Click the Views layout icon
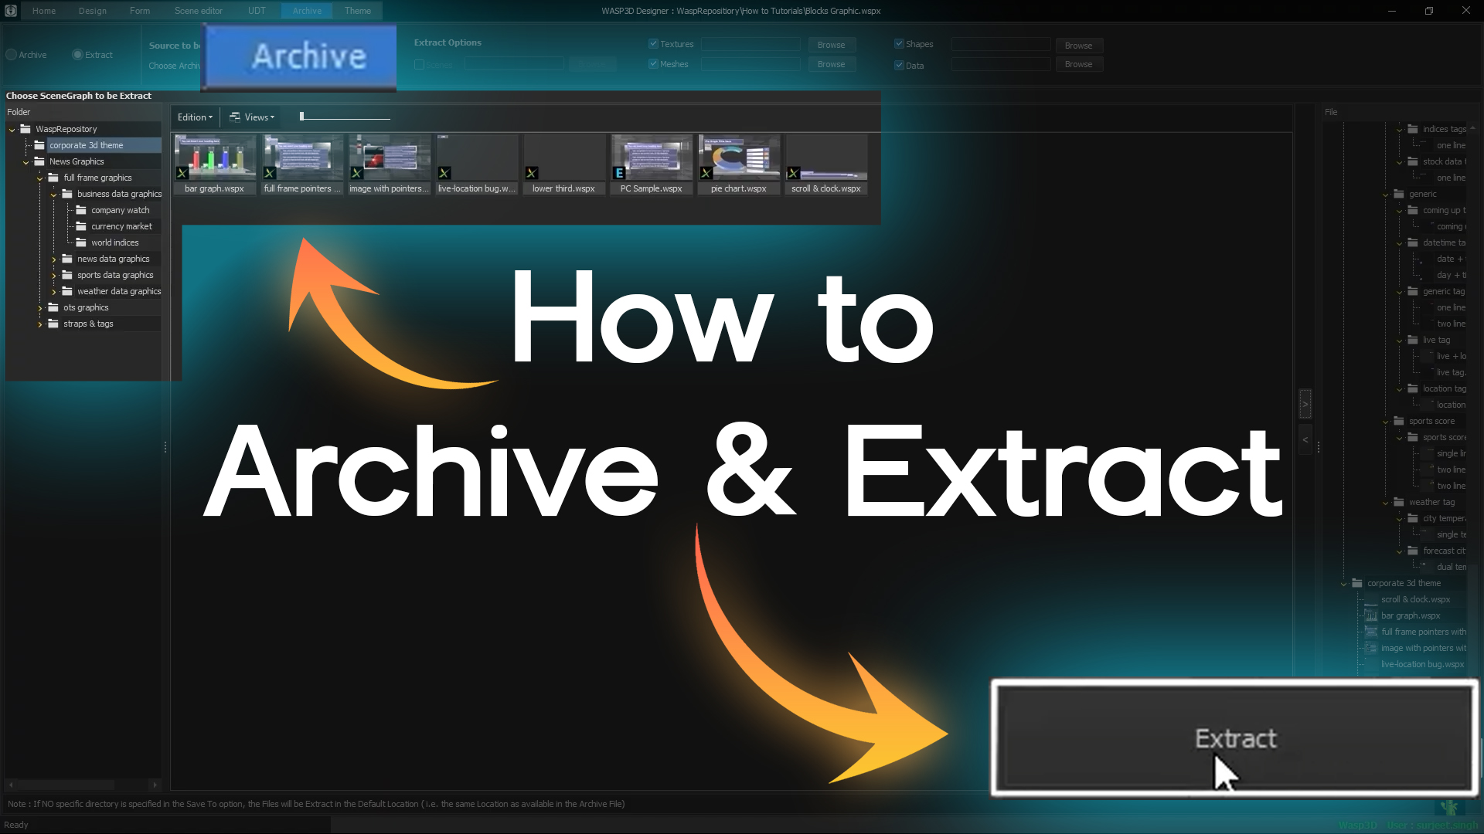This screenshot has width=1484, height=834. click(235, 117)
